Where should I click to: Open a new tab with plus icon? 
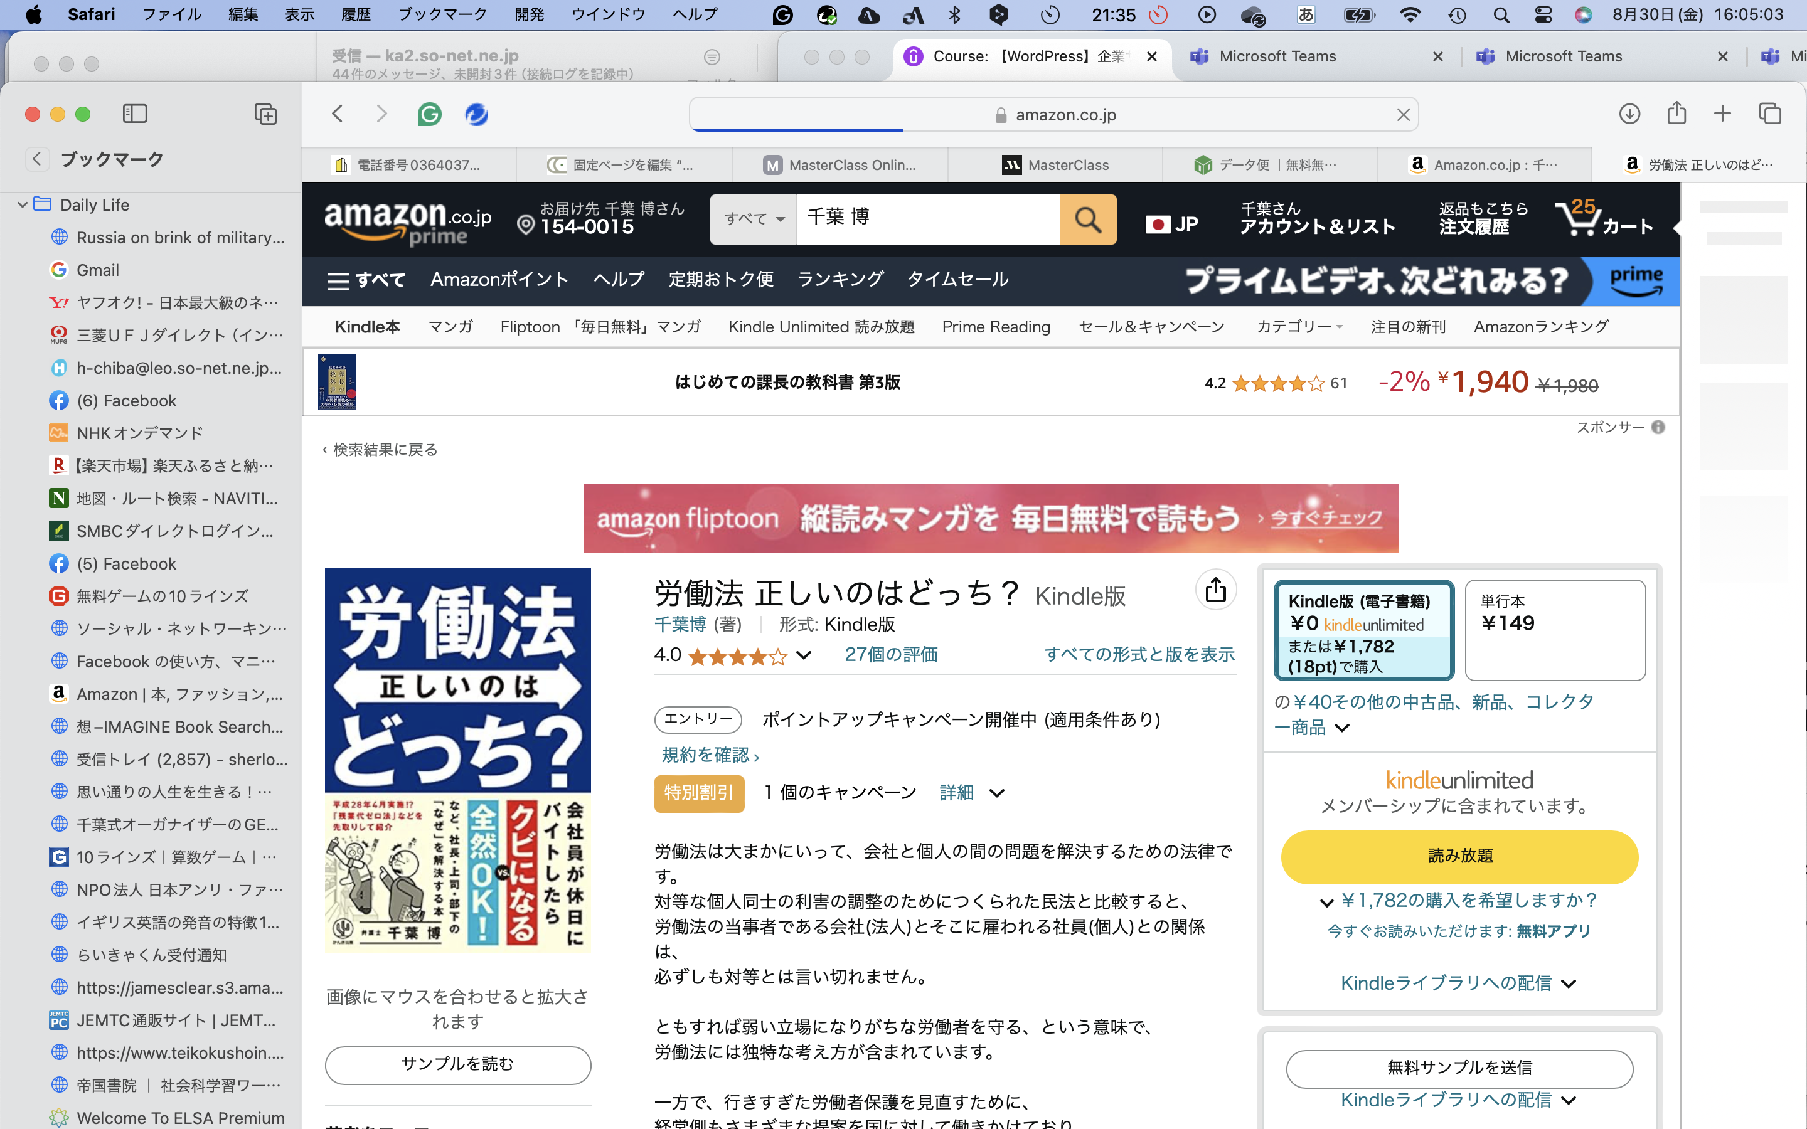pyautogui.click(x=1723, y=114)
